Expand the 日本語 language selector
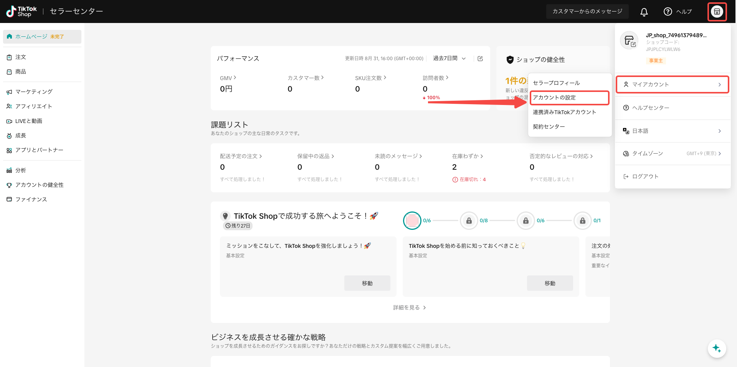 [672, 131]
